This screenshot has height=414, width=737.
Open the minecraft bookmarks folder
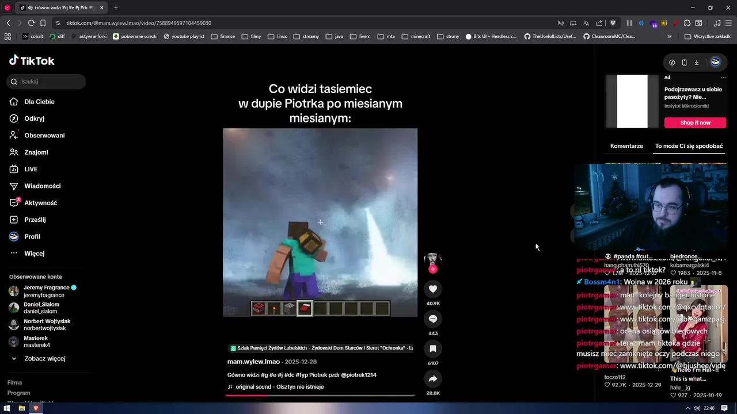click(x=416, y=36)
